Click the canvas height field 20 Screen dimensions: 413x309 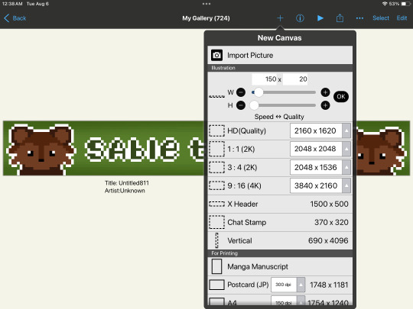[x=295, y=79]
